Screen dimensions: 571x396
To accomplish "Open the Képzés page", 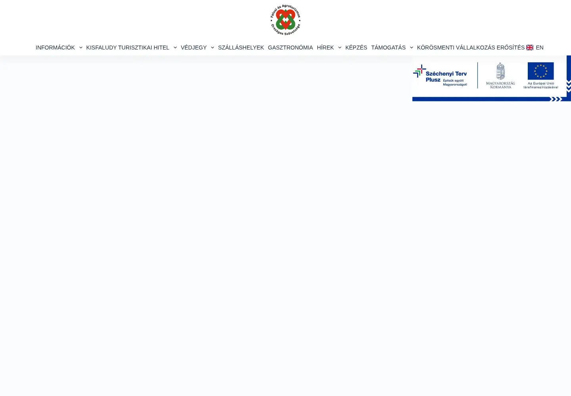I will [x=356, y=48].
